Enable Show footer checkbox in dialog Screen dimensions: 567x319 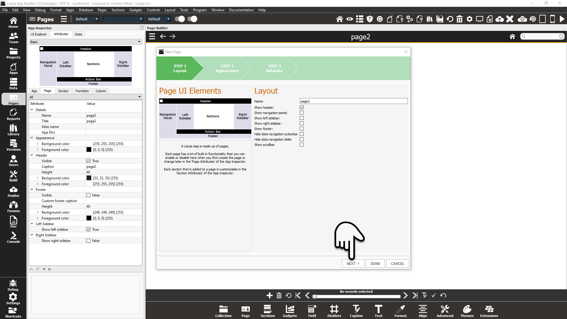pos(302,129)
